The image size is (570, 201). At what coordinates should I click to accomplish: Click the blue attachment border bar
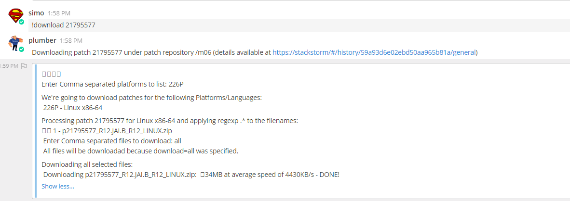(35, 131)
